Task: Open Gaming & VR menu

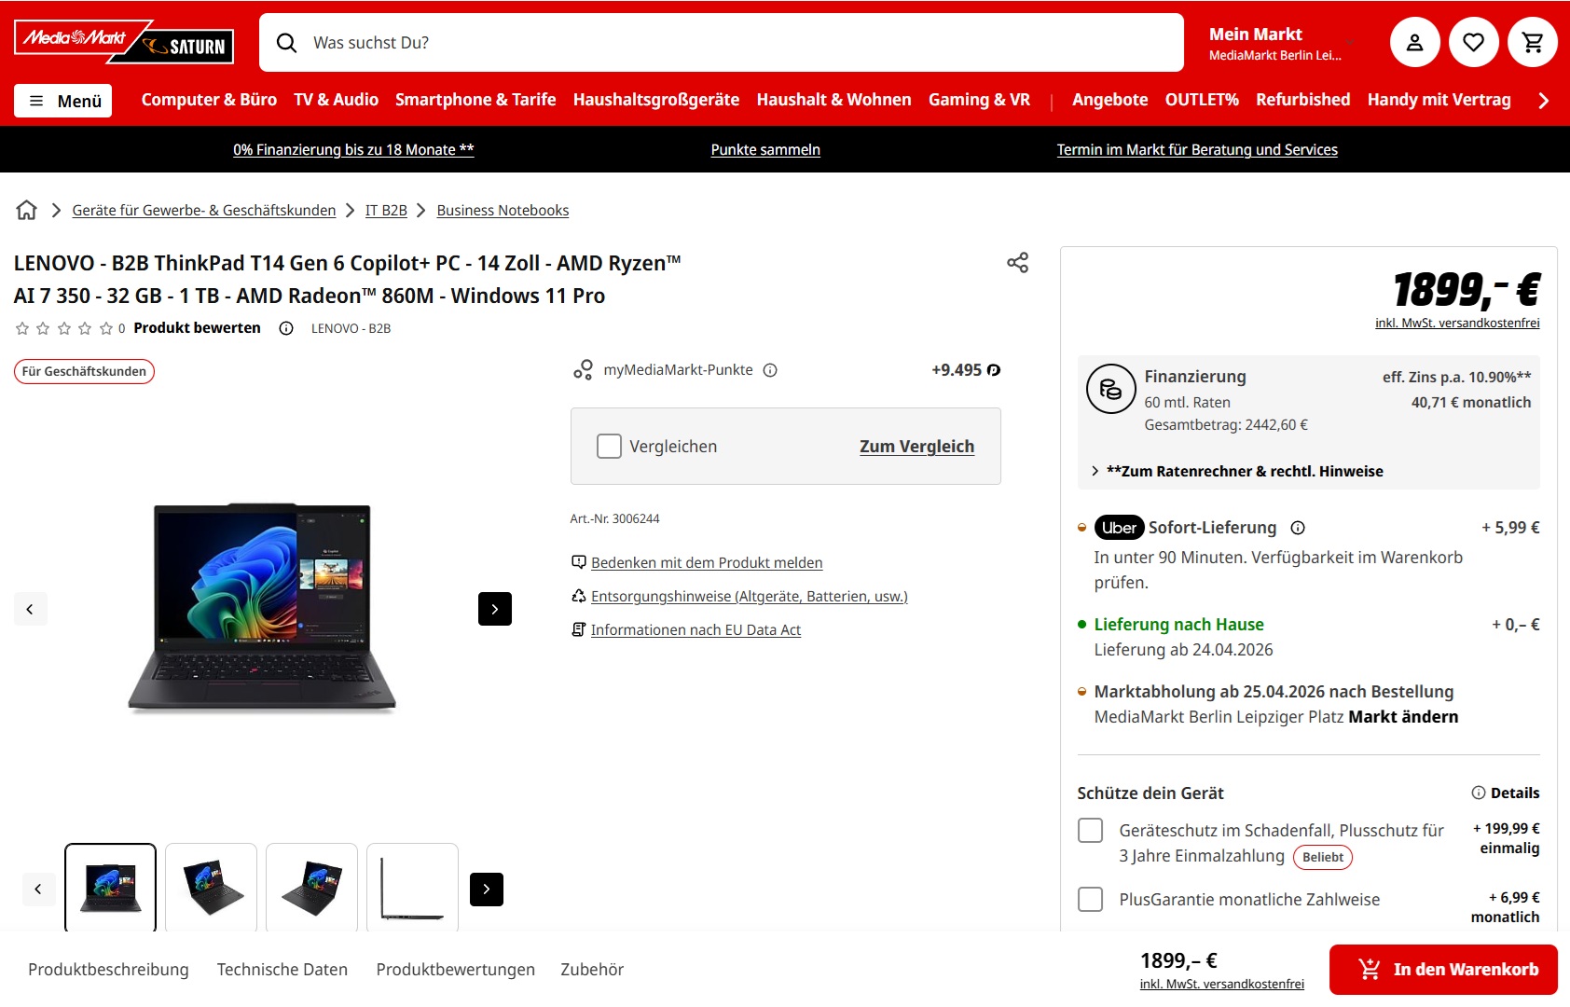Action: [979, 100]
